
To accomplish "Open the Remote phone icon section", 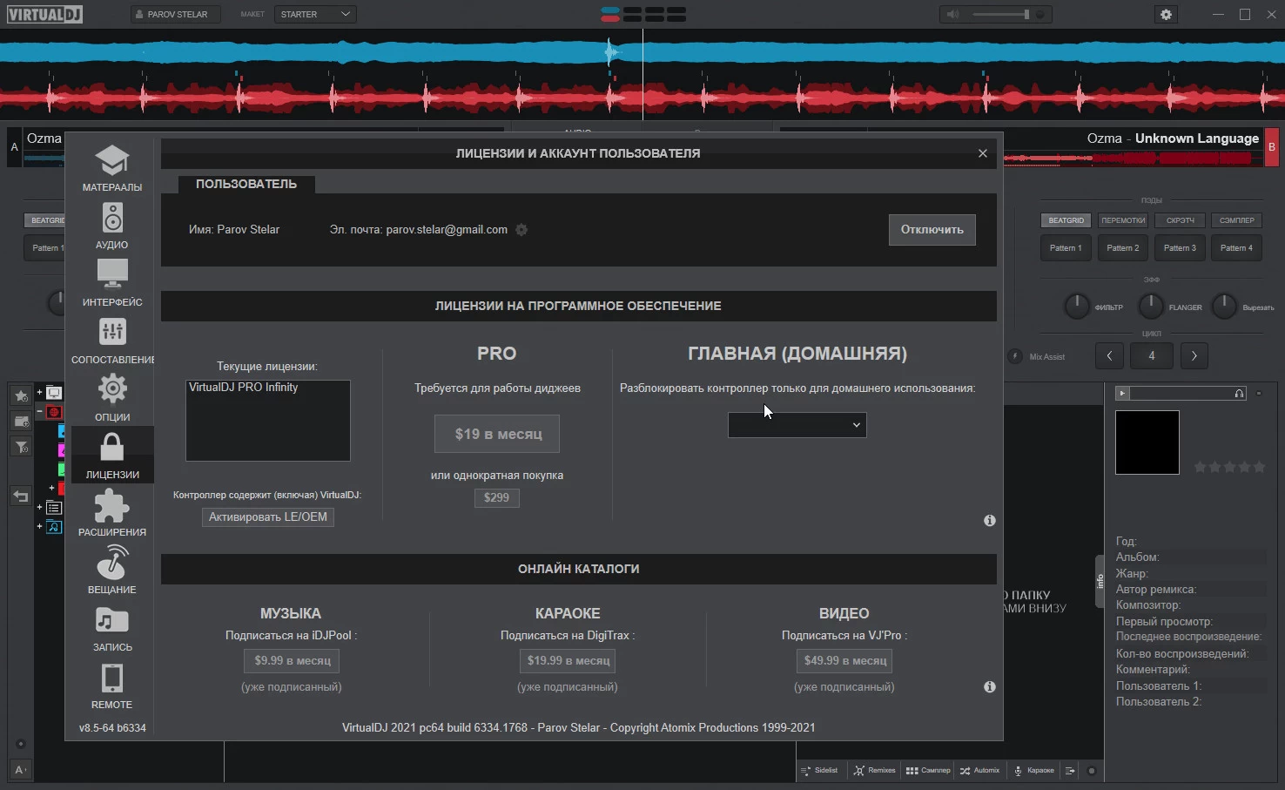I will point(111,685).
